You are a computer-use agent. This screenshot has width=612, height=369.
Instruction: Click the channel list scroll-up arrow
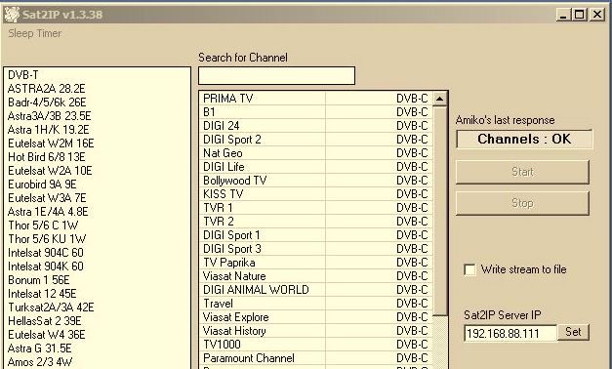click(x=440, y=99)
